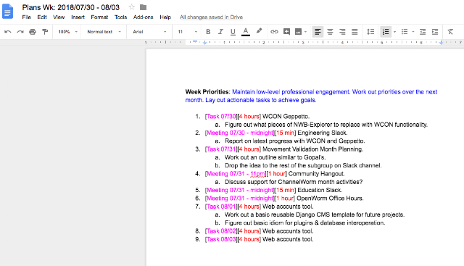Select the Paint format roller icon
The height and width of the screenshot is (266, 464).
pos(45,32)
